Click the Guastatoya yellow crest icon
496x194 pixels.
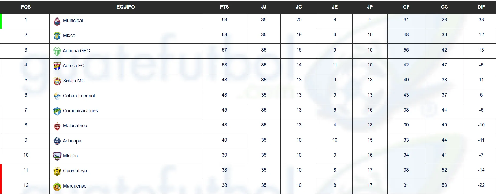click(57, 171)
